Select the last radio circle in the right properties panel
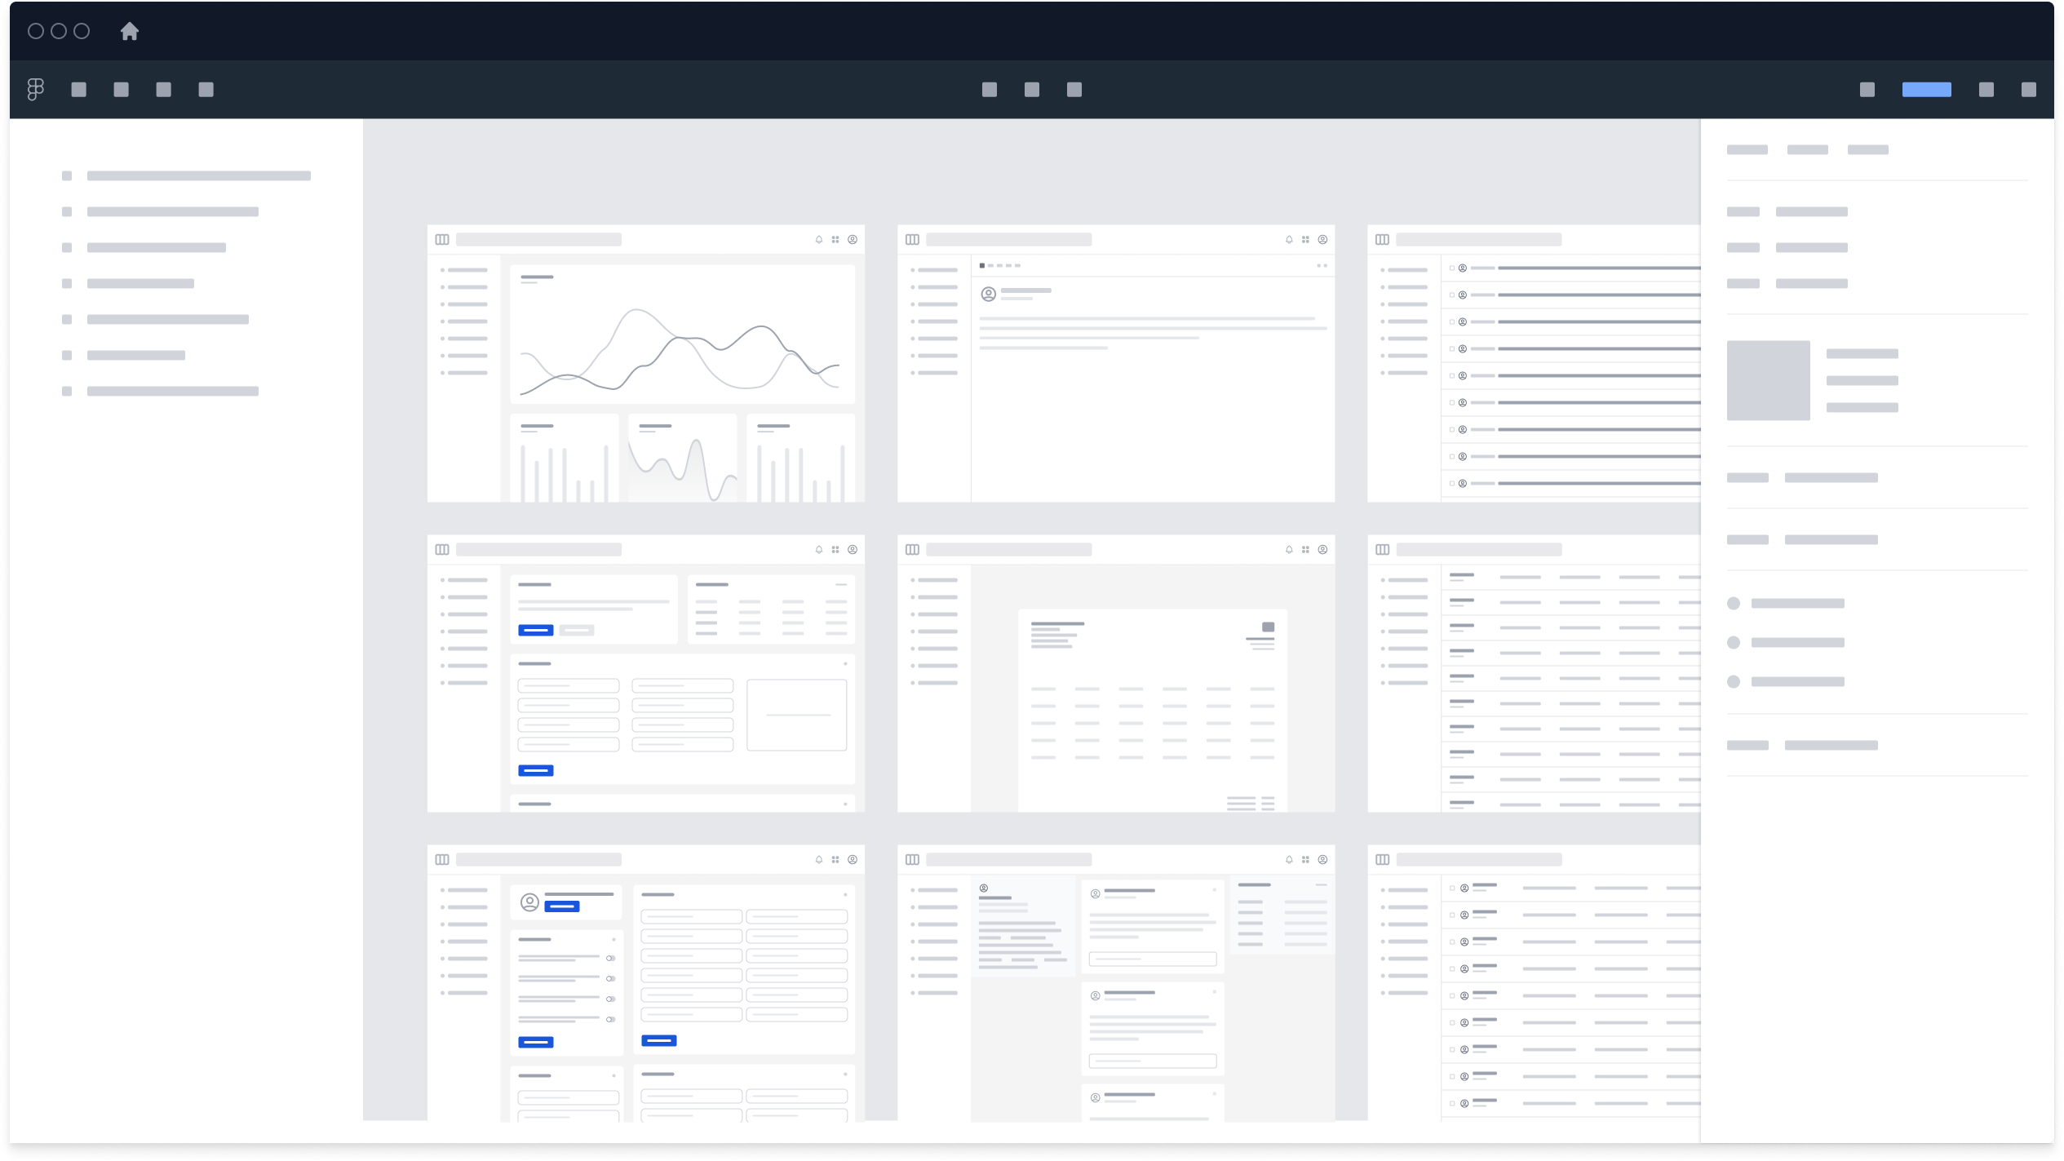Screen dimensions: 2064x1161 pos(1734,682)
